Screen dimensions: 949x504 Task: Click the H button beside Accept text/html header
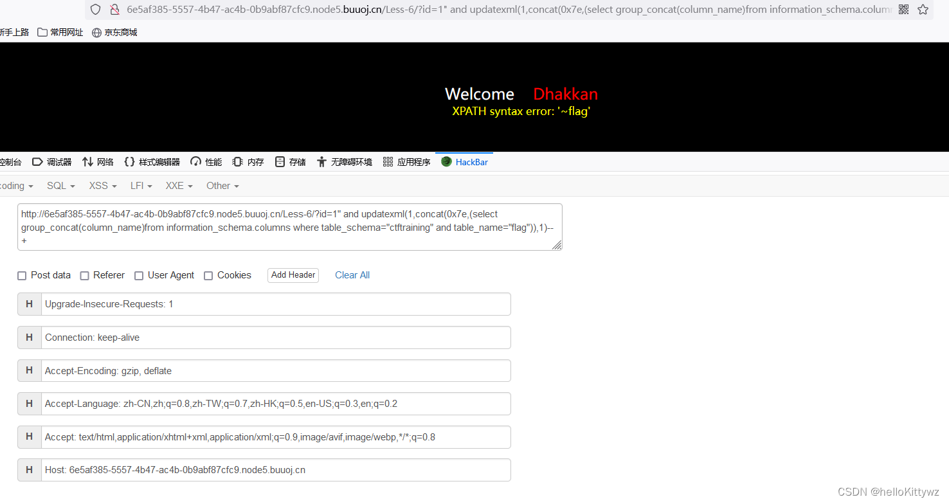click(30, 437)
